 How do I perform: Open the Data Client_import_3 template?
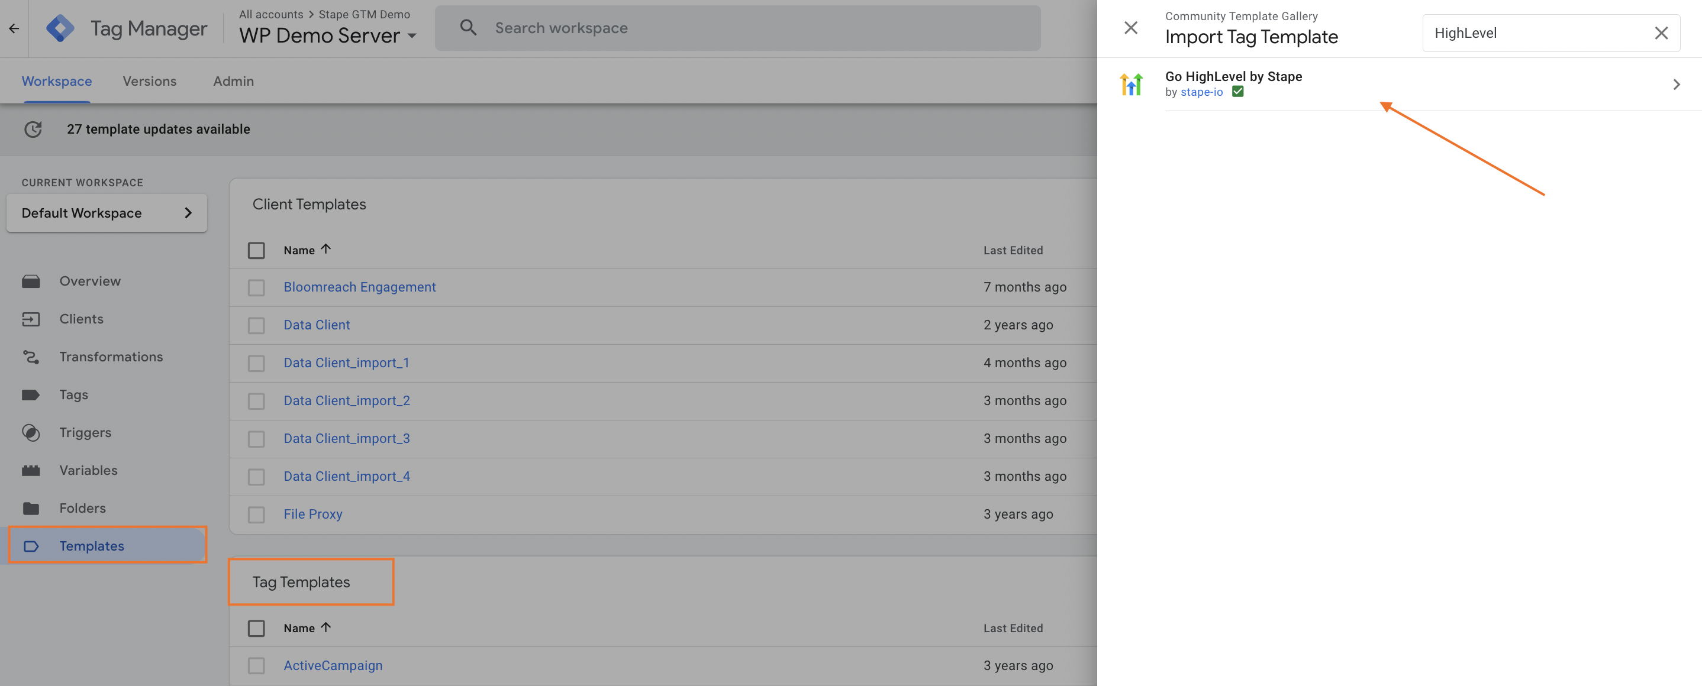(x=347, y=438)
